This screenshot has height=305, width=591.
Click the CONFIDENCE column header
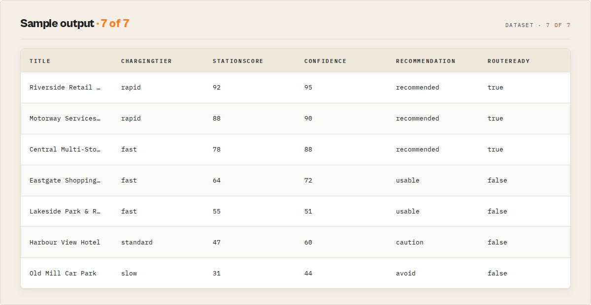click(x=325, y=61)
